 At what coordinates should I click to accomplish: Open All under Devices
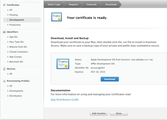tap(11, 74)
